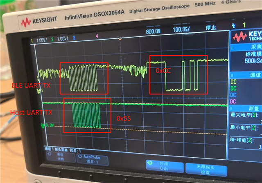Click the green knob icon on 时滞 softkey
This screenshot has width=262, height=183.
(150, 163)
